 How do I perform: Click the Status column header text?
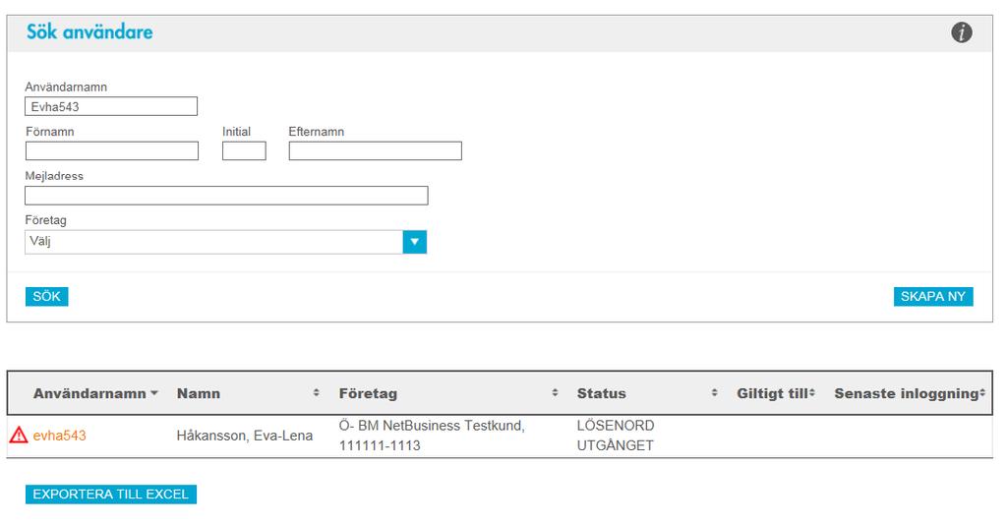601,393
